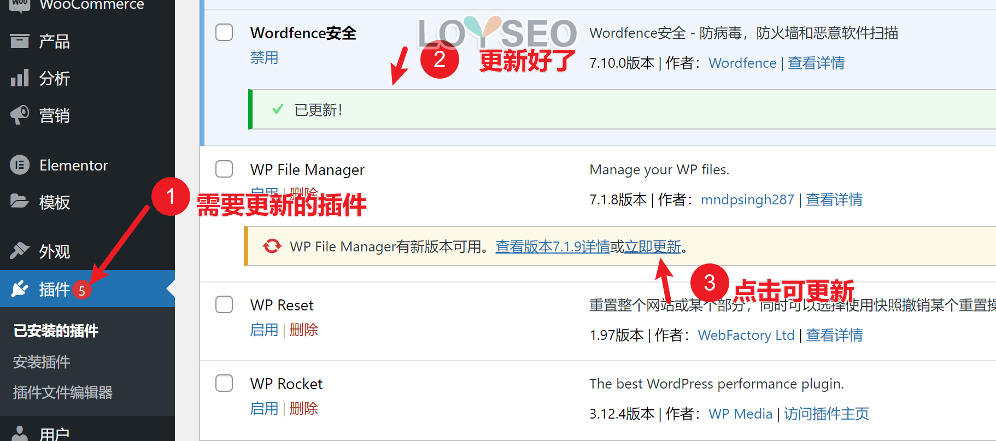Click the Wordfence安全 plugin name

coord(303,33)
